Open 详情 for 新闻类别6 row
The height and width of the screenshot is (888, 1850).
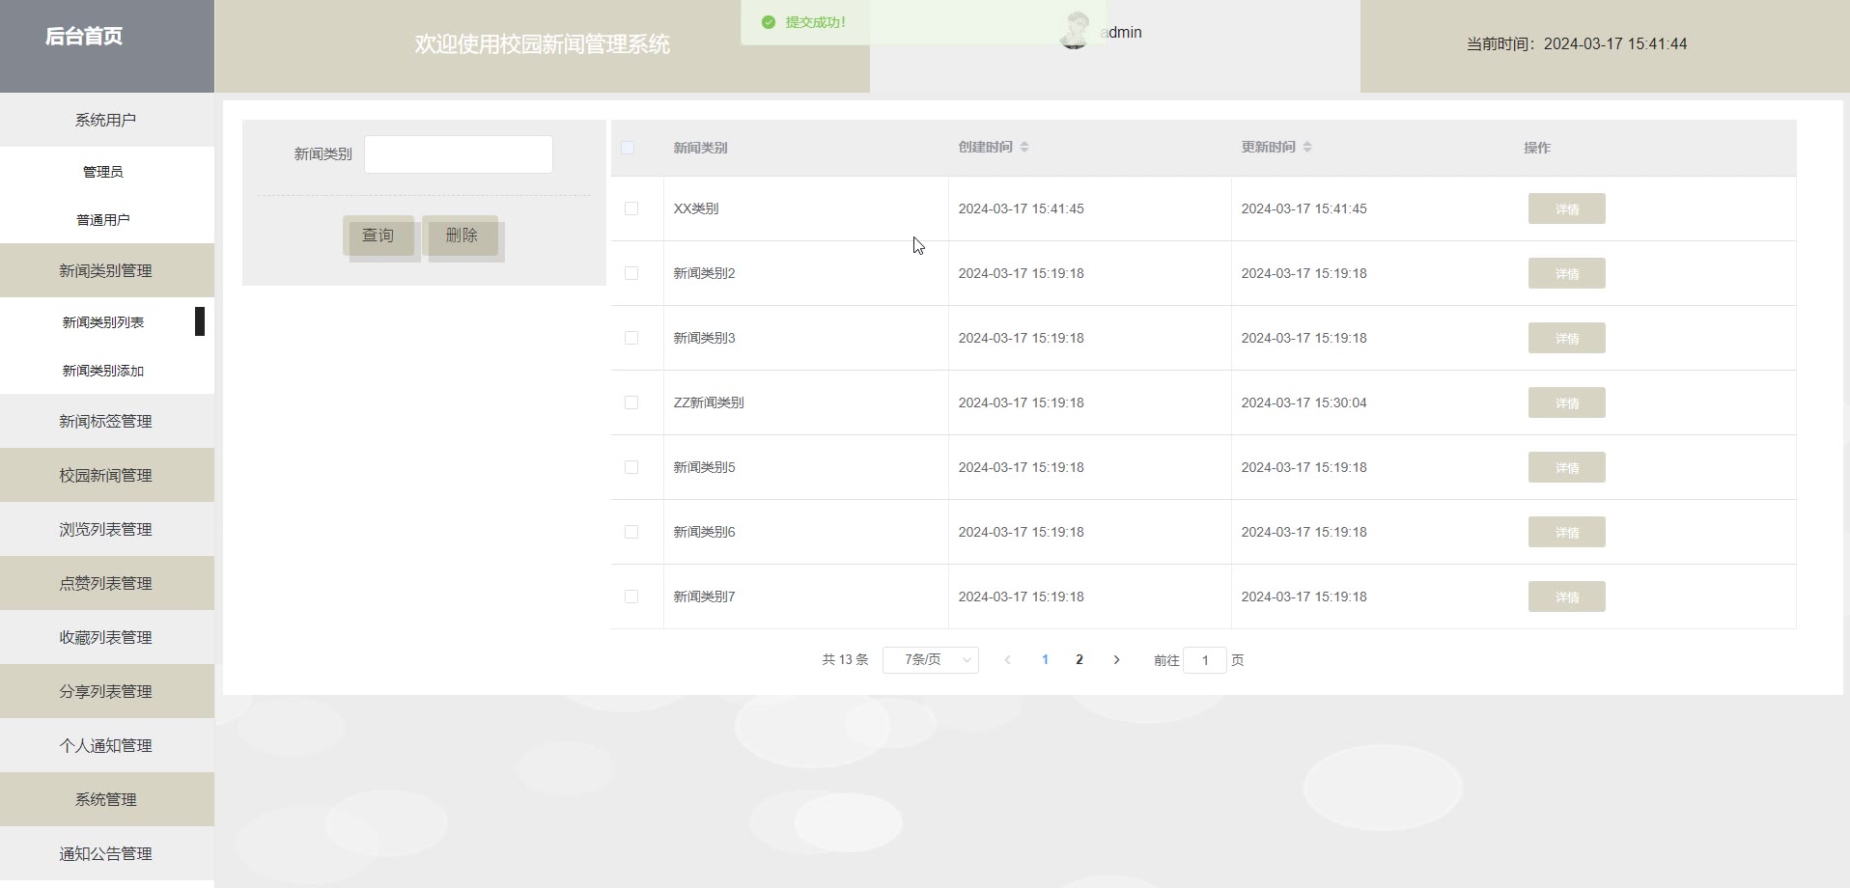1566,532
